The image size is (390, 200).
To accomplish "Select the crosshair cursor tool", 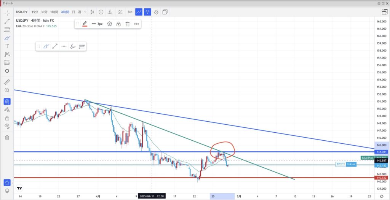I will click(x=7, y=13).
